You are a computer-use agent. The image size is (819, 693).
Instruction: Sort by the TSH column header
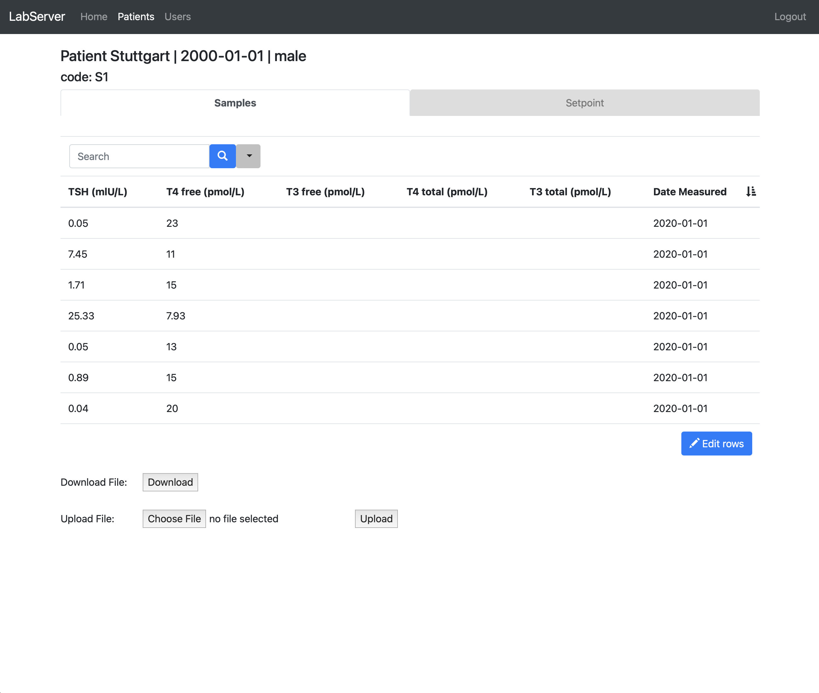tap(98, 192)
